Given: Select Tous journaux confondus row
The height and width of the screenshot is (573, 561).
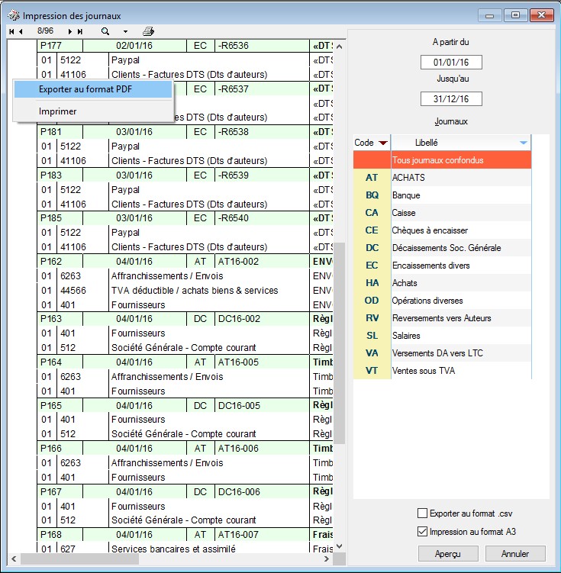Looking at the screenshot, I should click(x=442, y=160).
